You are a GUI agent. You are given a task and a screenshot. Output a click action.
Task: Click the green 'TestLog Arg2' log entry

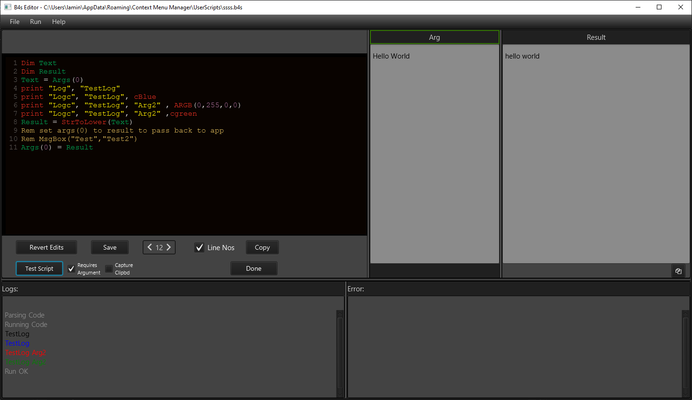point(25,362)
